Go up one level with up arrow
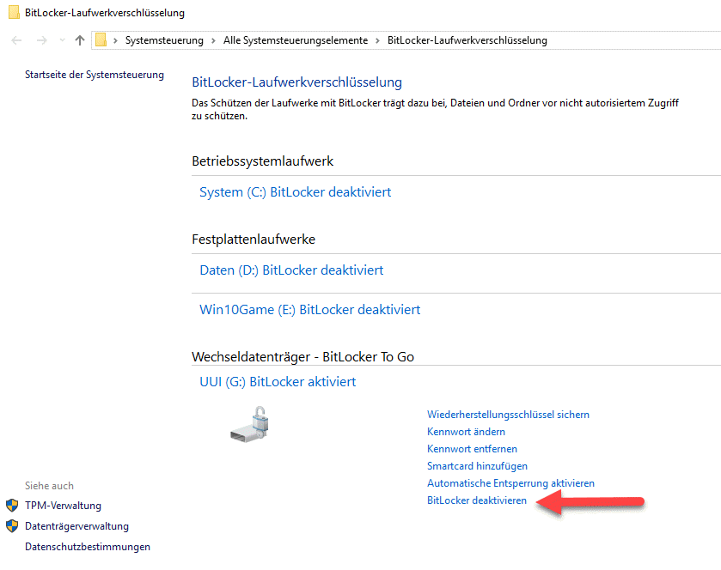 (80, 40)
